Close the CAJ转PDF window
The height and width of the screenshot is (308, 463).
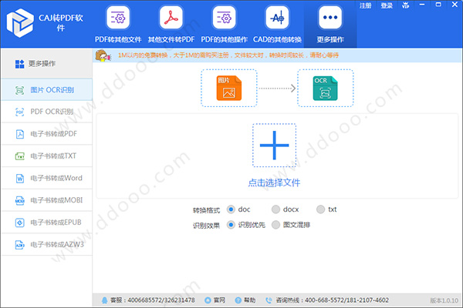[x=455, y=5]
